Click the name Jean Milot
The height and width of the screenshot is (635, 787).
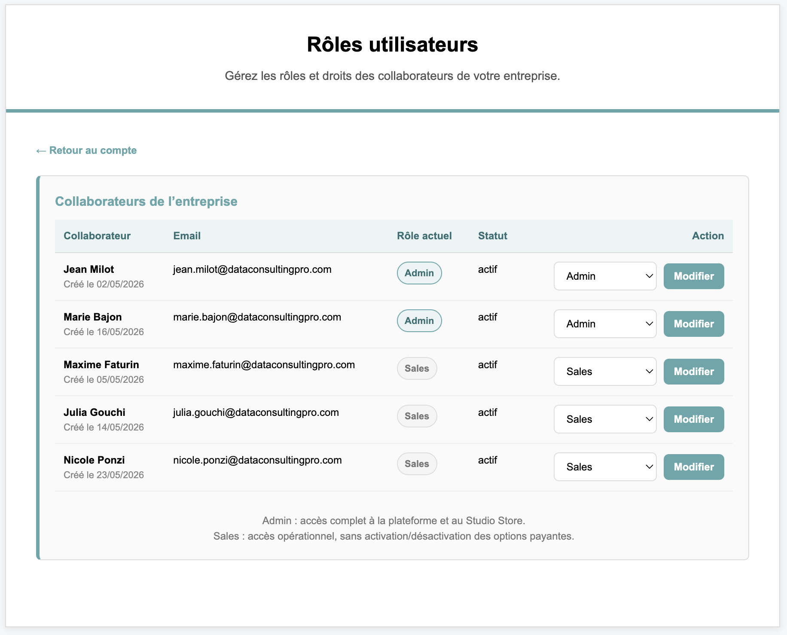click(x=88, y=269)
